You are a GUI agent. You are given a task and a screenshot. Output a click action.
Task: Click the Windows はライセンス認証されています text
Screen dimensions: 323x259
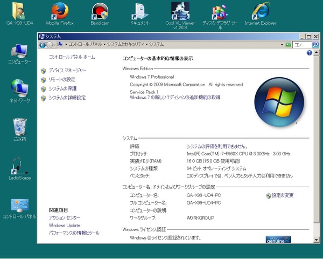[x=165, y=238]
